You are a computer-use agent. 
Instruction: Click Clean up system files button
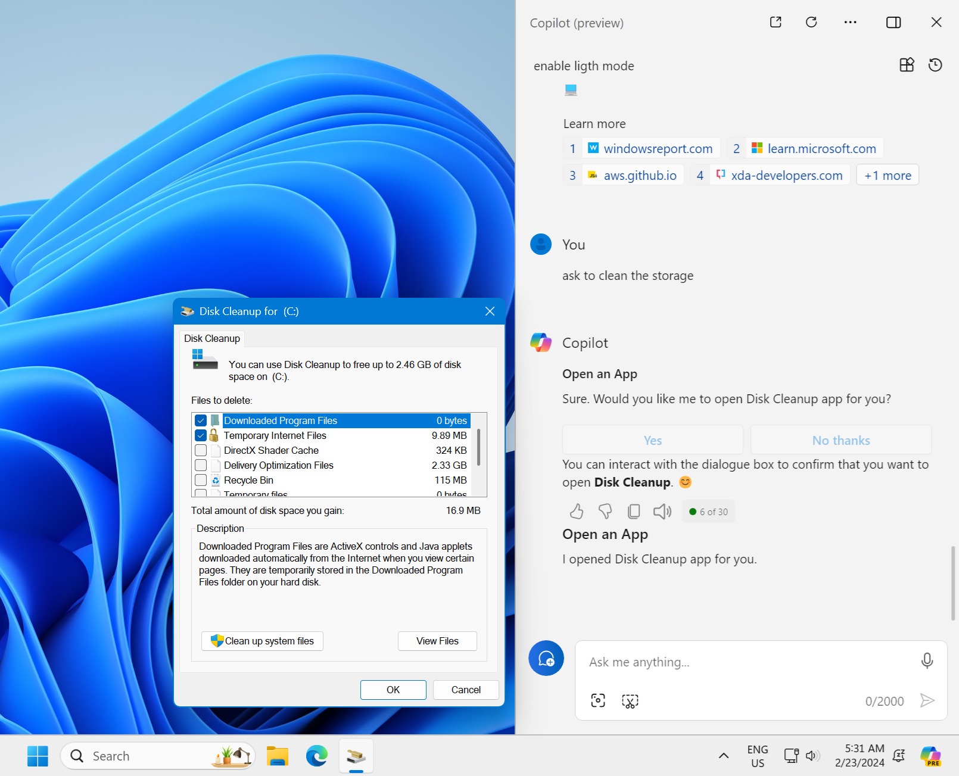point(262,641)
